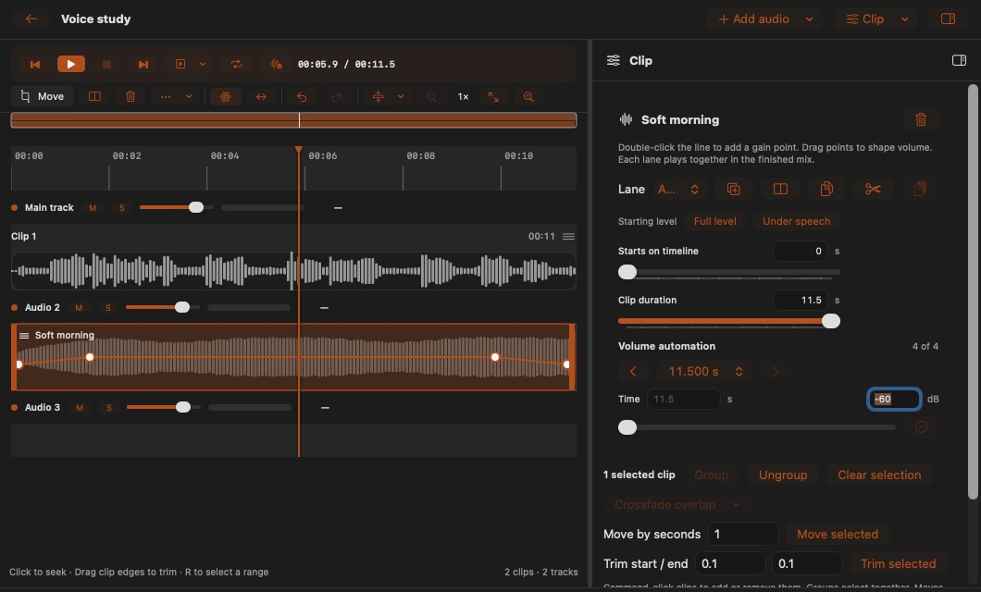The image size is (981, 592).
Task: Click the scissors cut icon in the Clip panel
Action: click(x=874, y=189)
